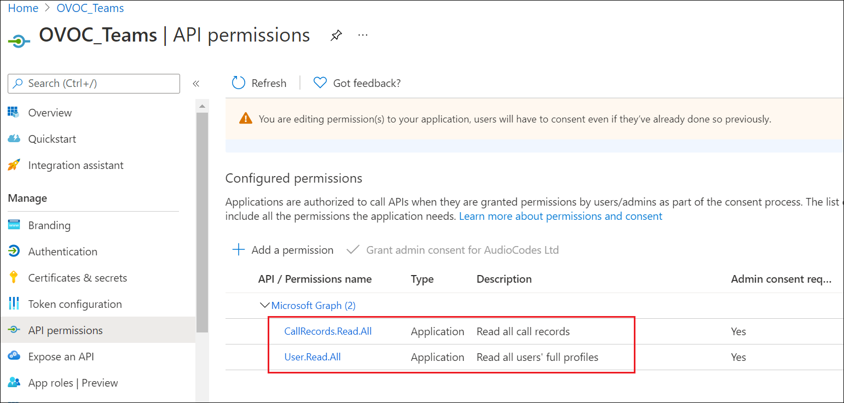Click the Quickstart cloud icon
Screen dimensions: 844x403
coord(14,139)
